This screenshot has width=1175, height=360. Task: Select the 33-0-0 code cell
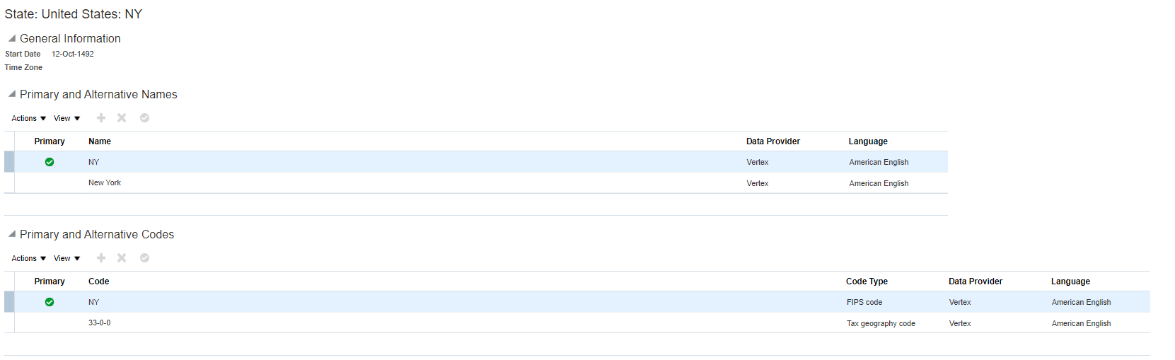click(x=99, y=323)
